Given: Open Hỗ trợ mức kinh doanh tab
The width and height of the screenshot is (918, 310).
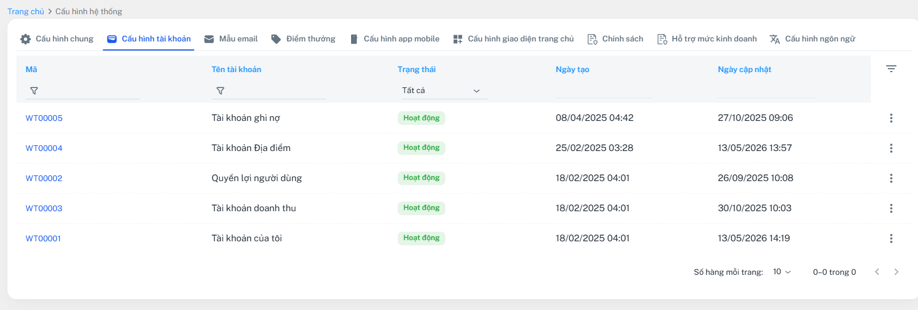Looking at the screenshot, I should click(x=707, y=39).
